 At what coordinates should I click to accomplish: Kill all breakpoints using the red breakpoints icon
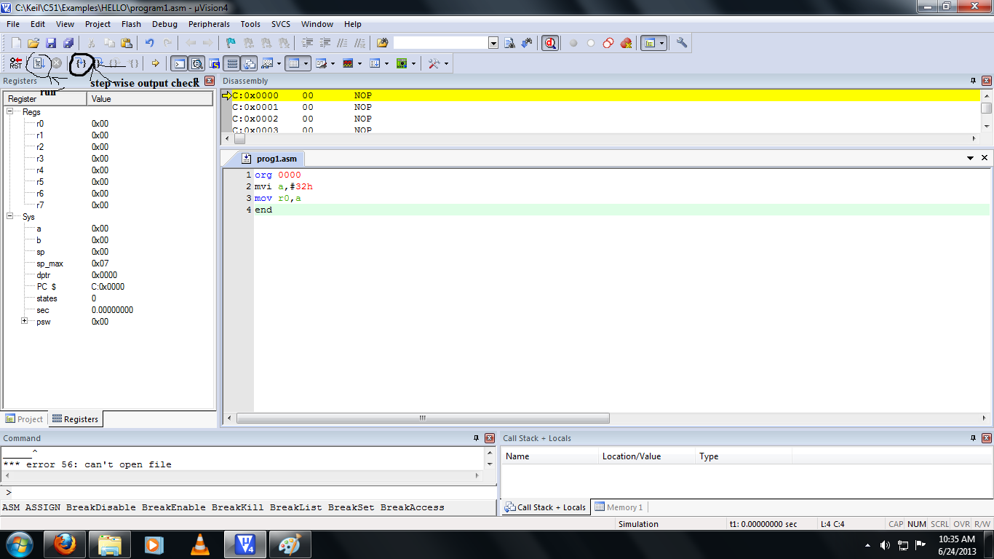625,43
